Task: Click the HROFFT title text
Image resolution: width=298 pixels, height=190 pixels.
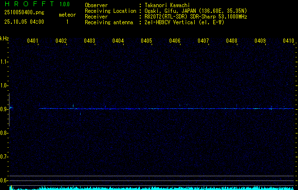Action: click(29, 4)
